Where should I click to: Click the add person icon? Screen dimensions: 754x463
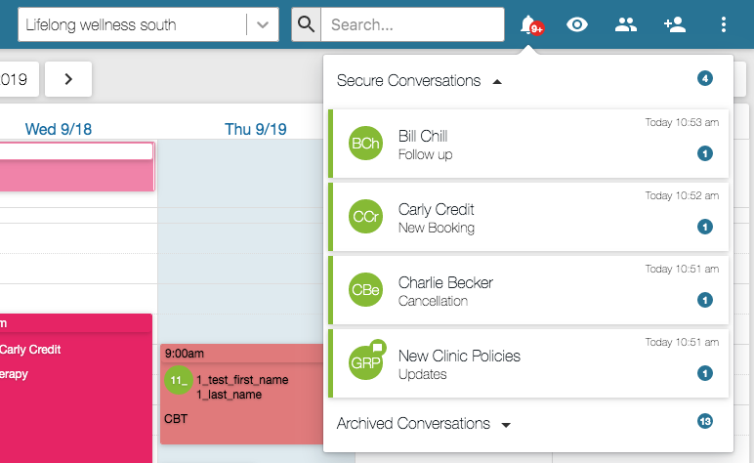(x=675, y=24)
